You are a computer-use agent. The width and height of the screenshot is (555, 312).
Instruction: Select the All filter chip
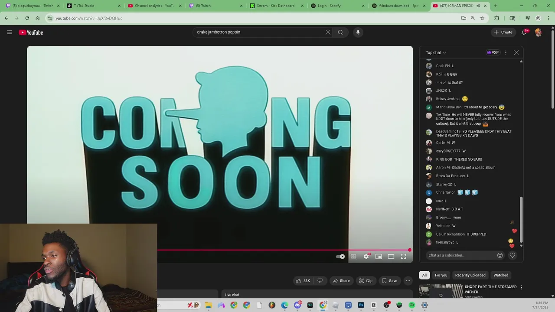tap(424, 275)
